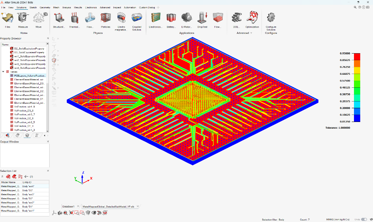Open the documentation book icon
373x222 pixels.
tap(368, 7)
